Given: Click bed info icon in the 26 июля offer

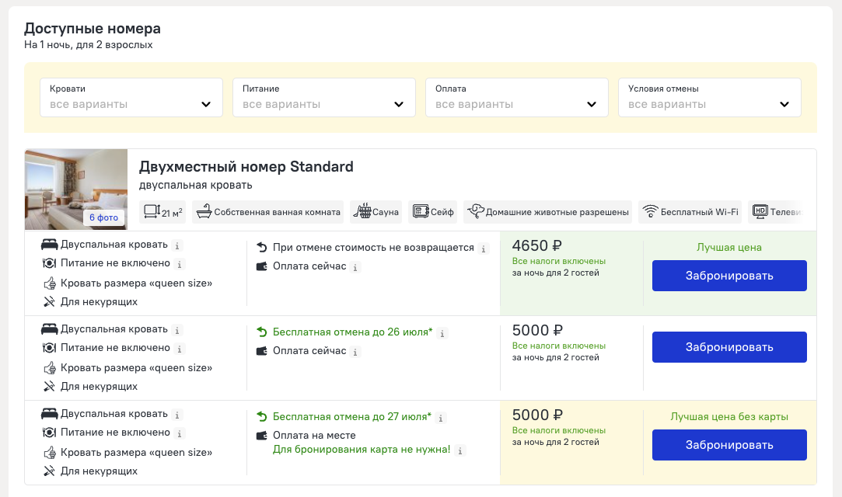Looking at the screenshot, I should pos(177,331).
